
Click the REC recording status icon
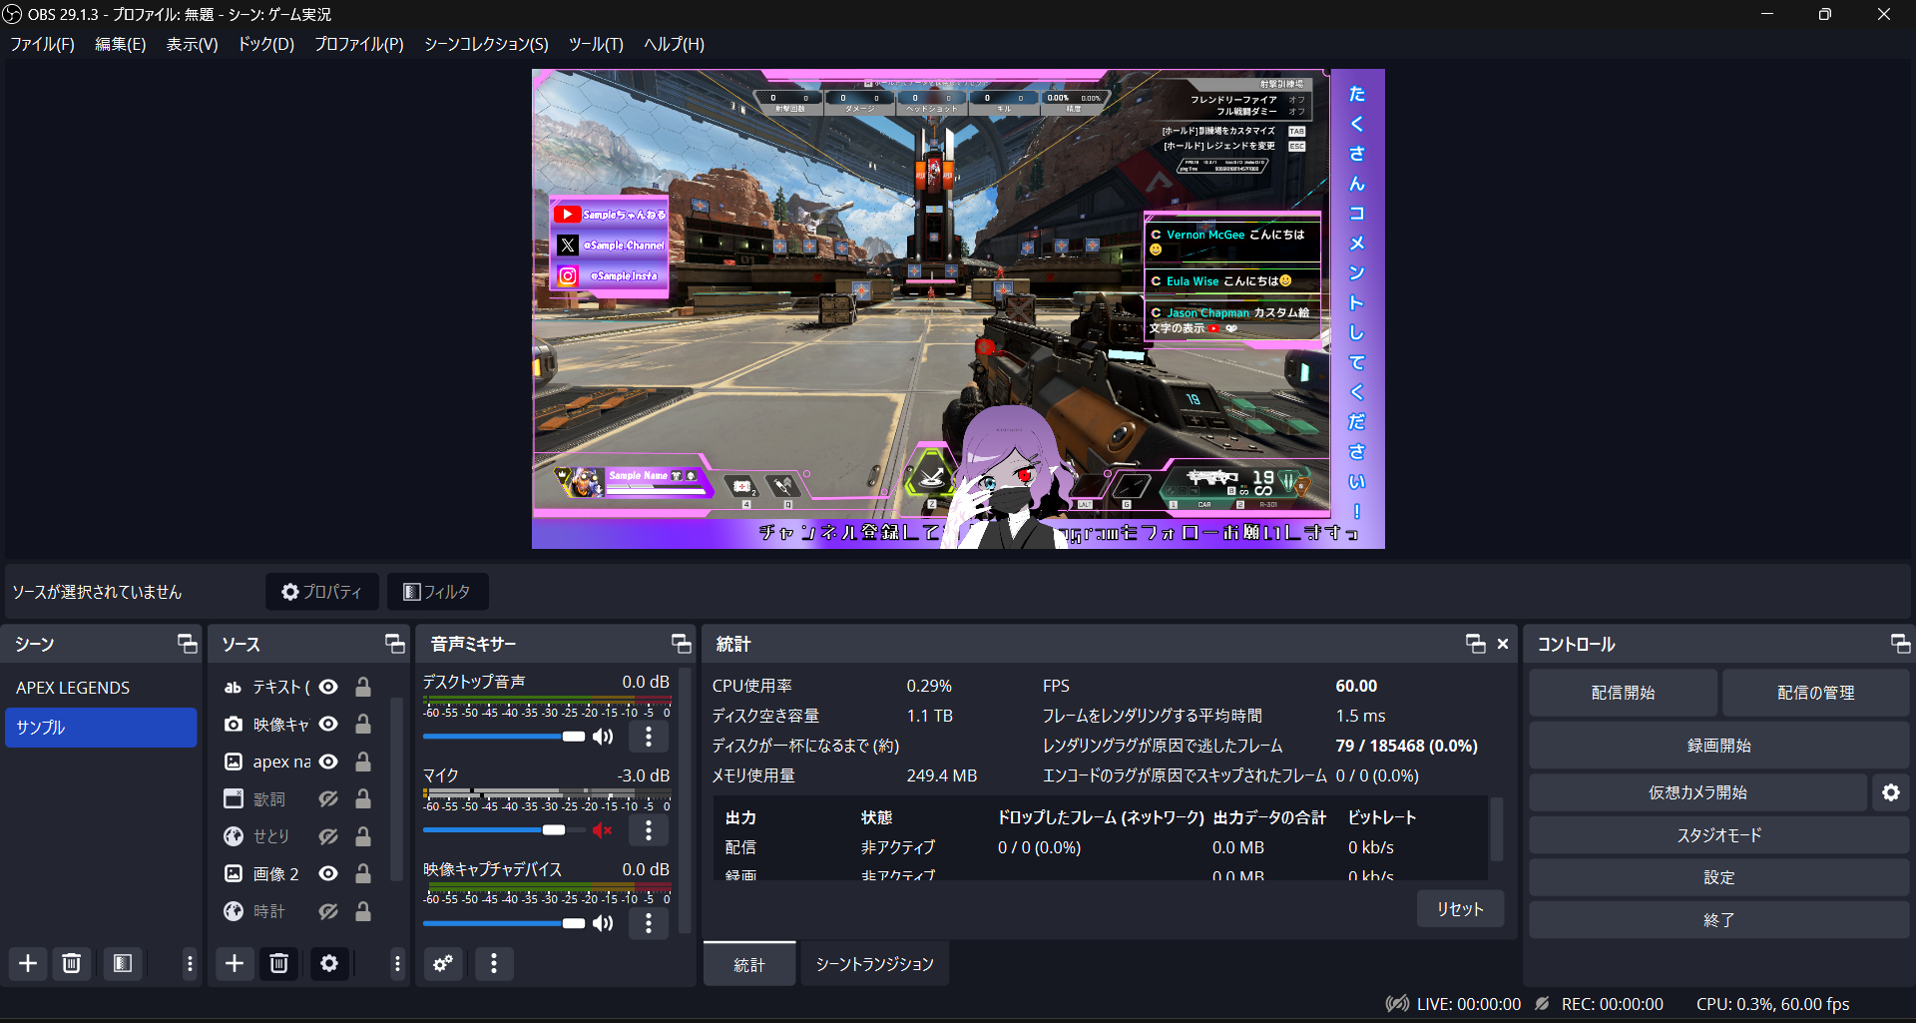click(x=1543, y=1004)
